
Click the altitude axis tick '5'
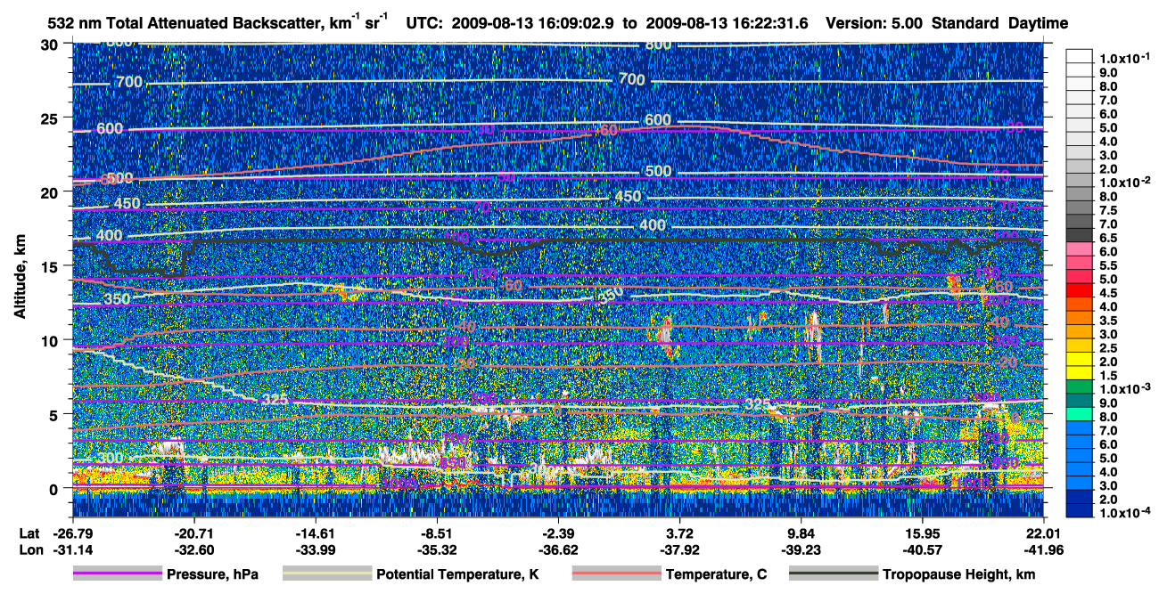pyautogui.click(x=55, y=413)
